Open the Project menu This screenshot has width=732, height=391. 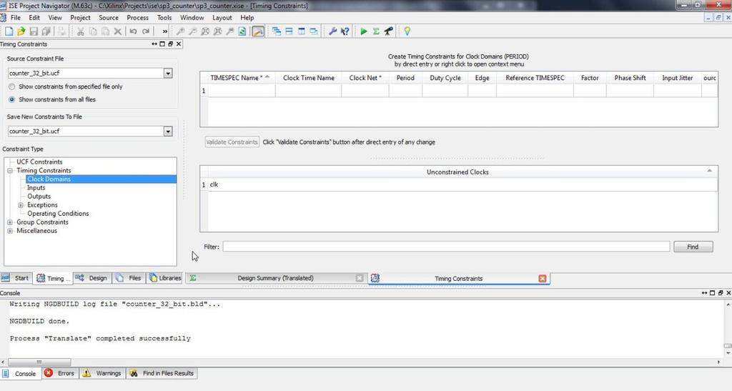pyautogui.click(x=80, y=18)
